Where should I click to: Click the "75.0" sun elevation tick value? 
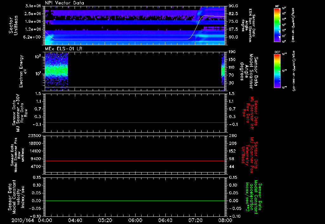pyautogui.click(x=233, y=22)
